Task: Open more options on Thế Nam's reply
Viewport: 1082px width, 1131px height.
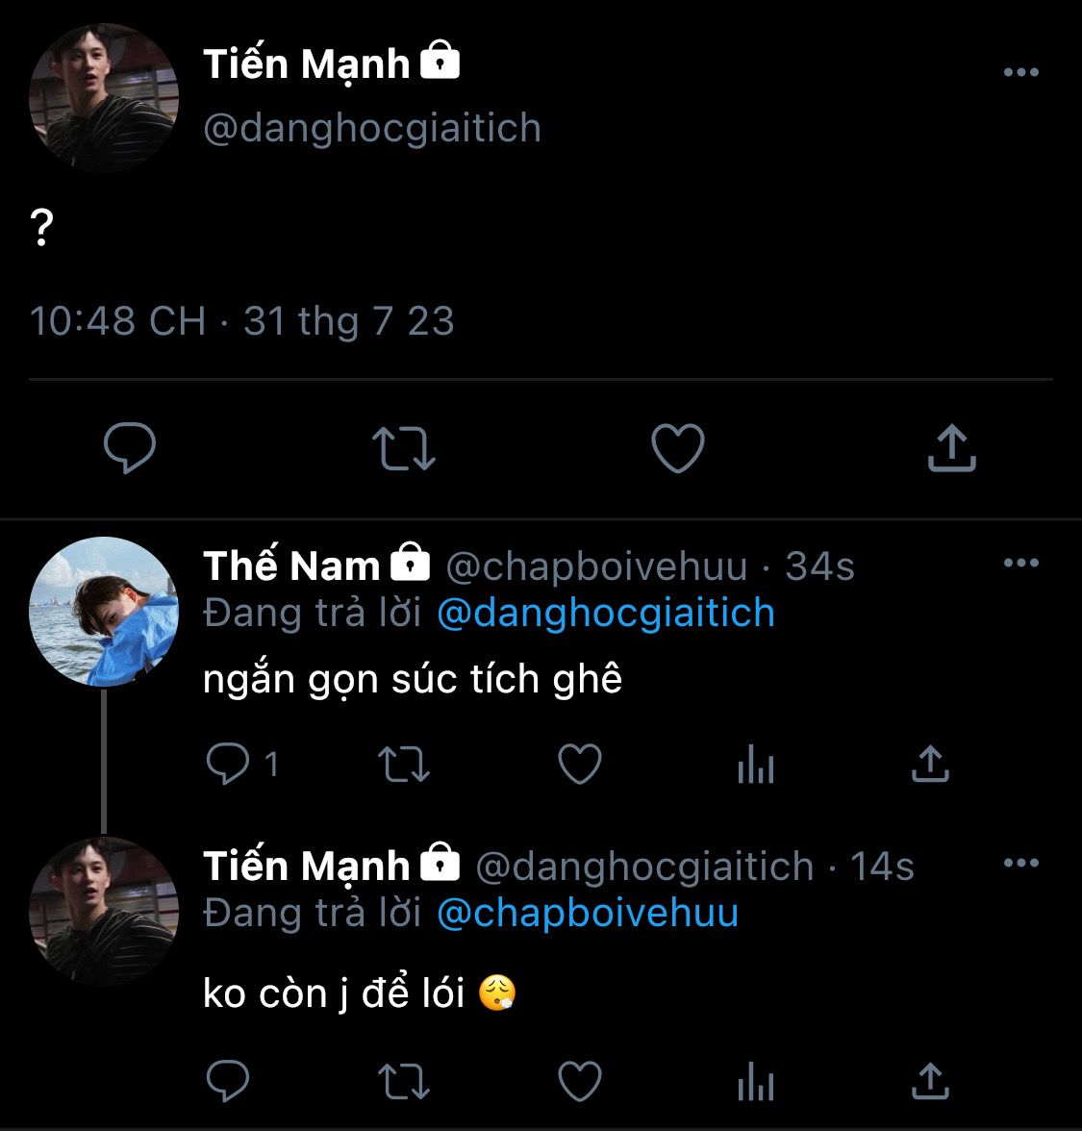Action: (x=1020, y=564)
